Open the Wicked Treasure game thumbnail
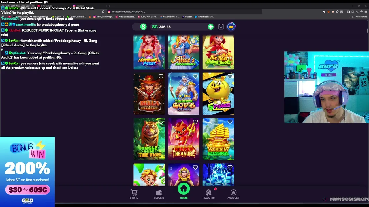Image resolution: width=369 pixels, height=207 pixels. (x=184, y=139)
